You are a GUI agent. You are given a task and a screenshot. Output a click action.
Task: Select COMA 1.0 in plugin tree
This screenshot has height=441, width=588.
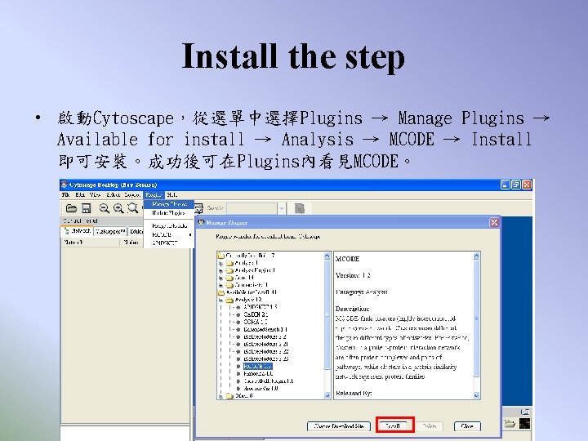tap(256, 322)
